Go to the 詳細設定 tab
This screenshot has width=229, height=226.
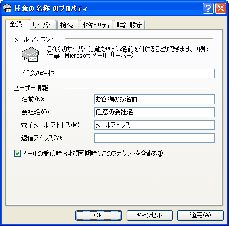coord(129,25)
